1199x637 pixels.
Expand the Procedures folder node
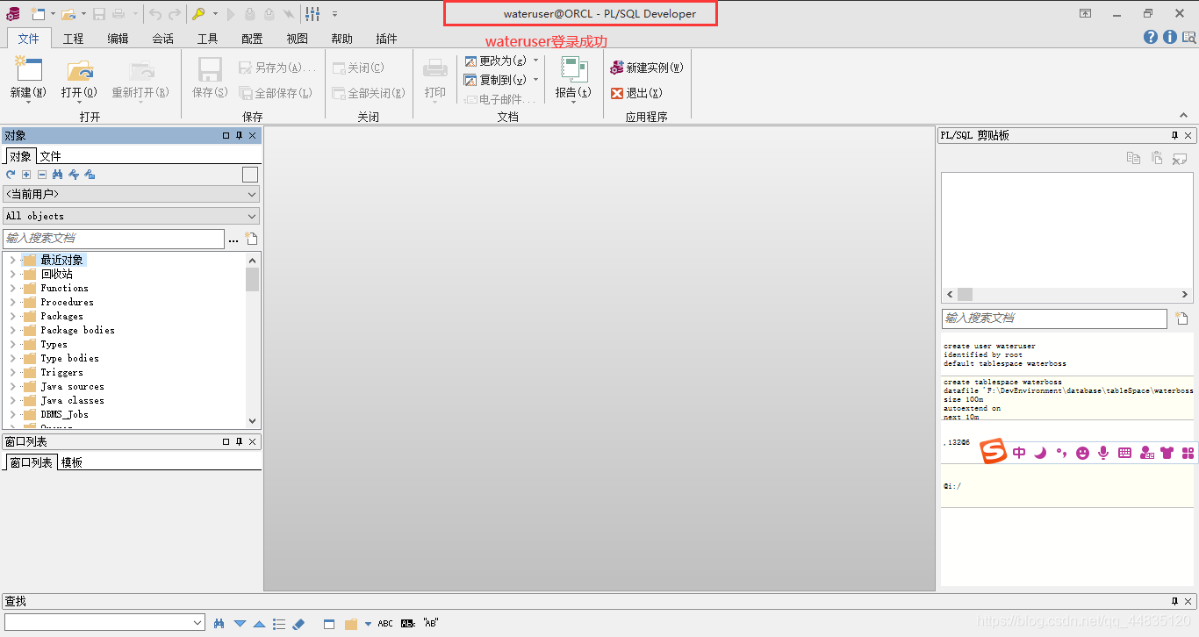(12, 303)
